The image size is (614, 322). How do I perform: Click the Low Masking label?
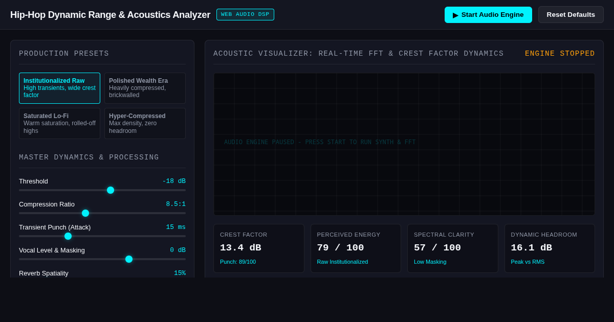coord(430,262)
